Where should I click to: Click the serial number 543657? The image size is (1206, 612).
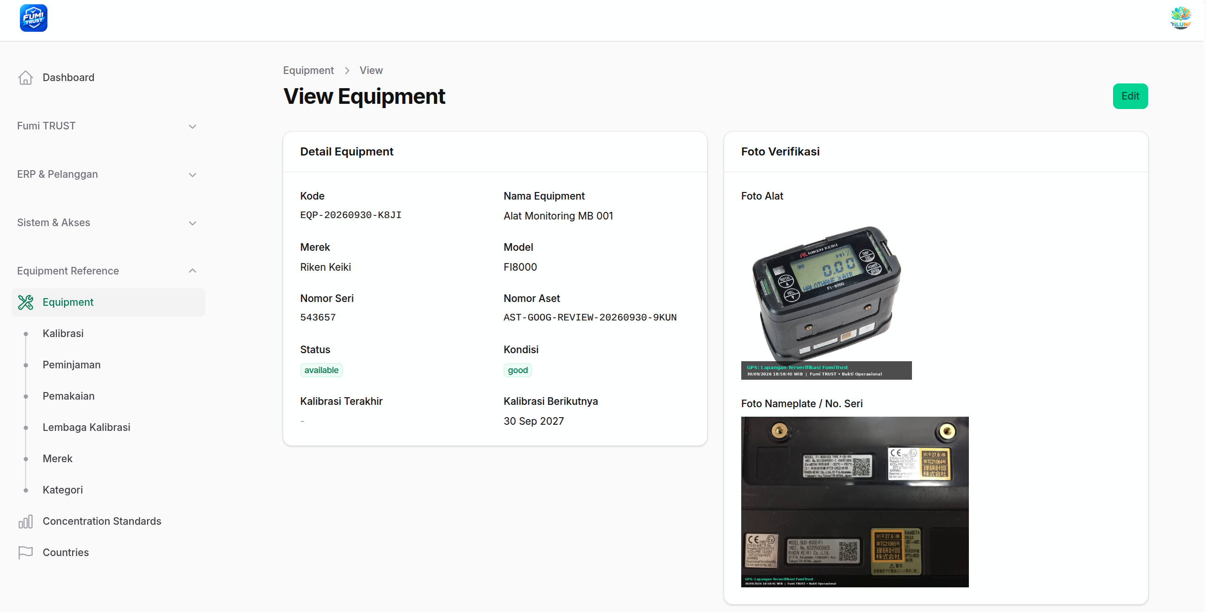click(x=318, y=318)
